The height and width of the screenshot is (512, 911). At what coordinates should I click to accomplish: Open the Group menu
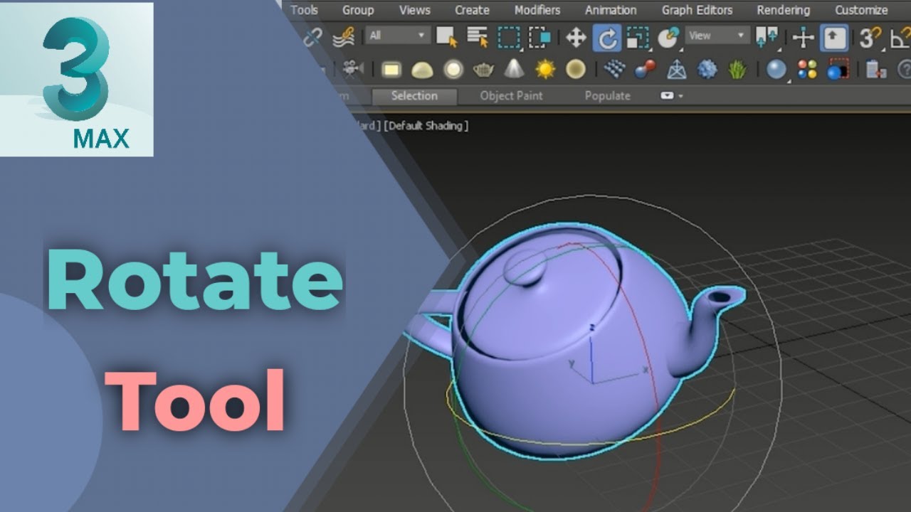(358, 10)
